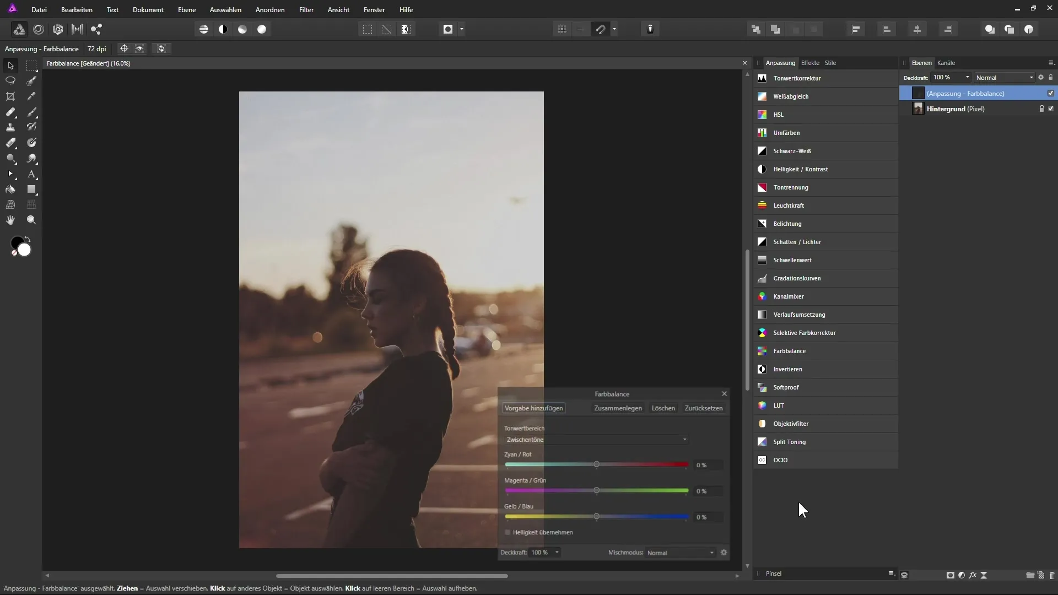Click the Zyan / Rot 0 % value field
Viewport: 1058px width, 595px height.
(708, 465)
